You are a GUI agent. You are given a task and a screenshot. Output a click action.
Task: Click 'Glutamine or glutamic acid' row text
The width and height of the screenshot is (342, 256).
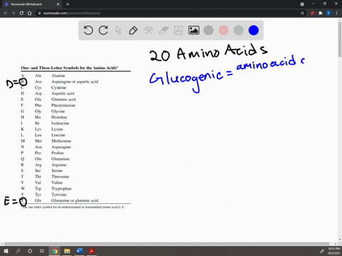pos(75,201)
